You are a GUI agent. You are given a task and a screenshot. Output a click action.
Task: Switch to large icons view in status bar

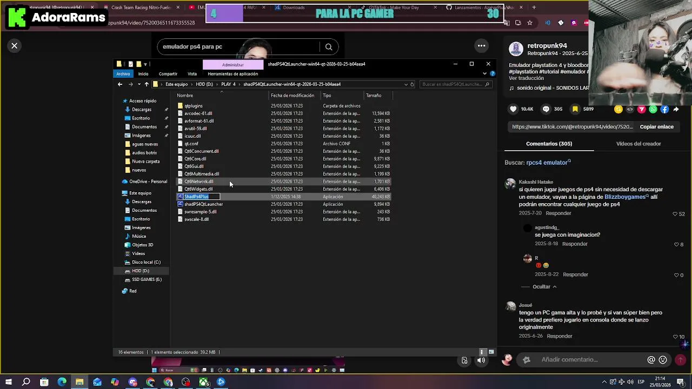(x=491, y=352)
